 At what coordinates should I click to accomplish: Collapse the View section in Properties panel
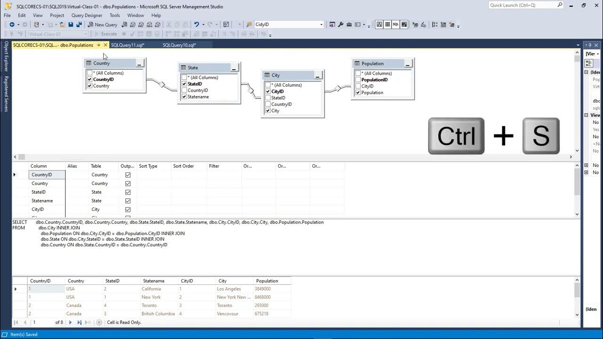(x=587, y=115)
